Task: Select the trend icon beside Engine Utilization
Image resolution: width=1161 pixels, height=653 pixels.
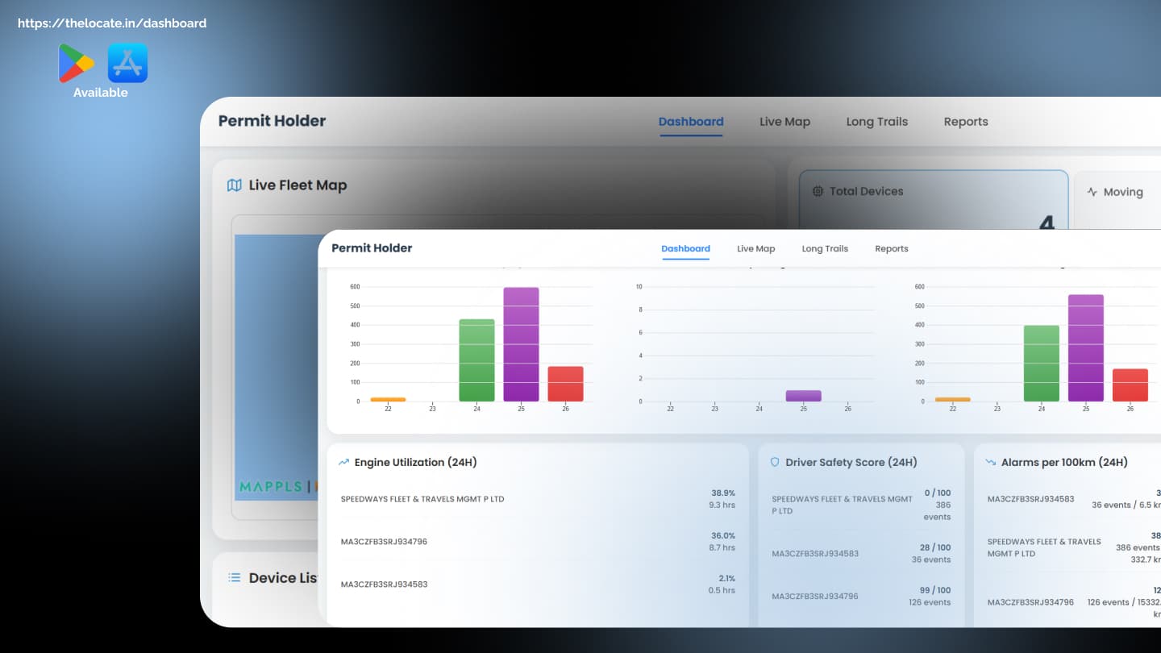Action: tap(344, 462)
